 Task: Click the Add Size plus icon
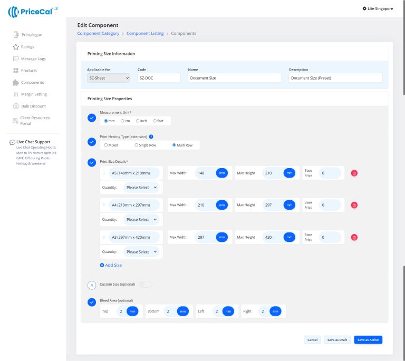[102, 265]
